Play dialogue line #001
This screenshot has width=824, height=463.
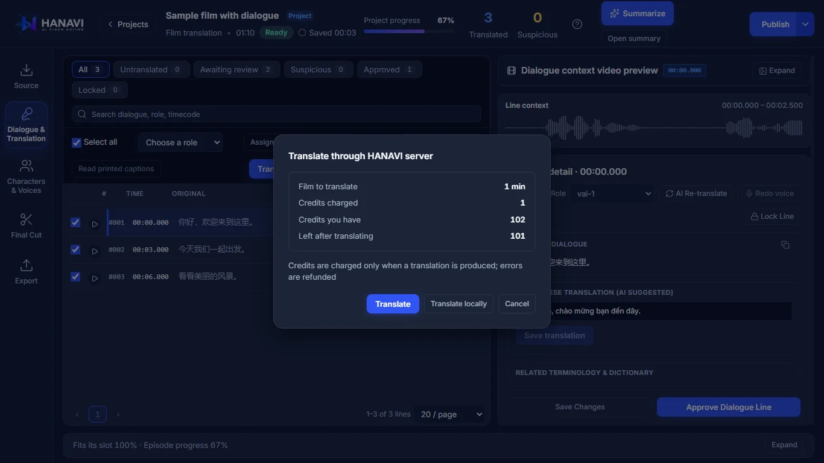tap(95, 224)
